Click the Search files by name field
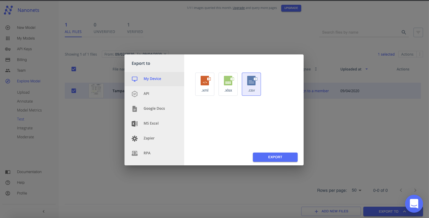Screen dimensions: 429x218 click(360, 32)
